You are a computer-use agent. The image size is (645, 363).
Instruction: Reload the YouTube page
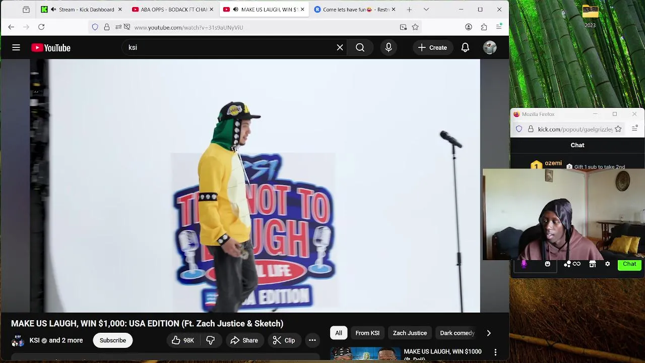(x=41, y=27)
